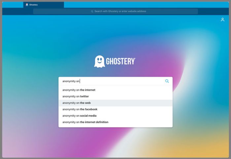Pick suggestion 'anonymity on the facebook'
231x159 pixels.
115,109
